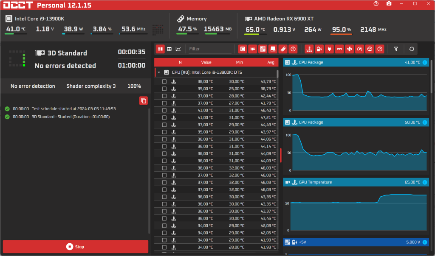This screenshot has height=256, width=435.
Task: Check the row with average 41,78 °C
Action: coord(164,103)
